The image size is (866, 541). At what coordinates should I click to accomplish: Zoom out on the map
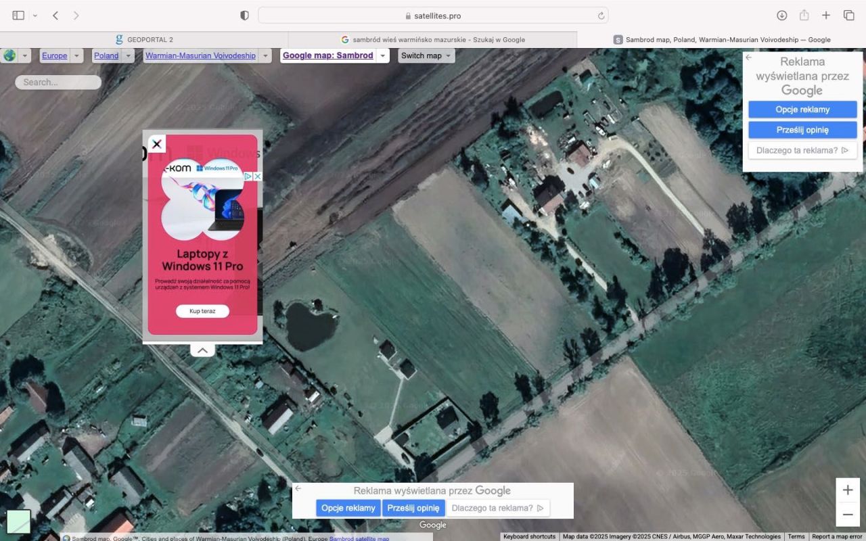click(x=848, y=515)
